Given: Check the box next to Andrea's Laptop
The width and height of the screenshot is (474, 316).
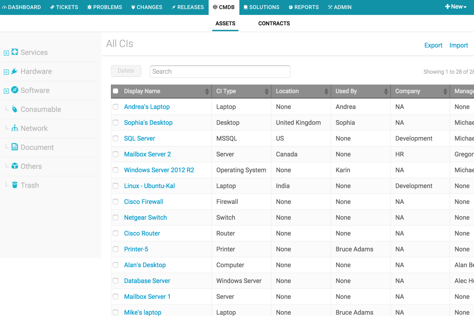Looking at the screenshot, I should (116, 107).
